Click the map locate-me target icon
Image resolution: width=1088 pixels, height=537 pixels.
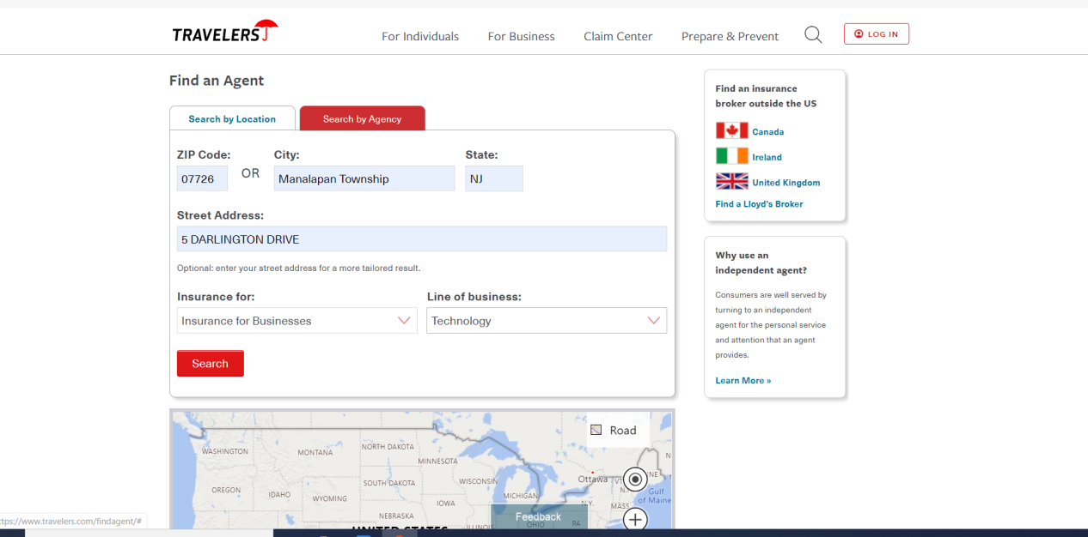(x=635, y=479)
